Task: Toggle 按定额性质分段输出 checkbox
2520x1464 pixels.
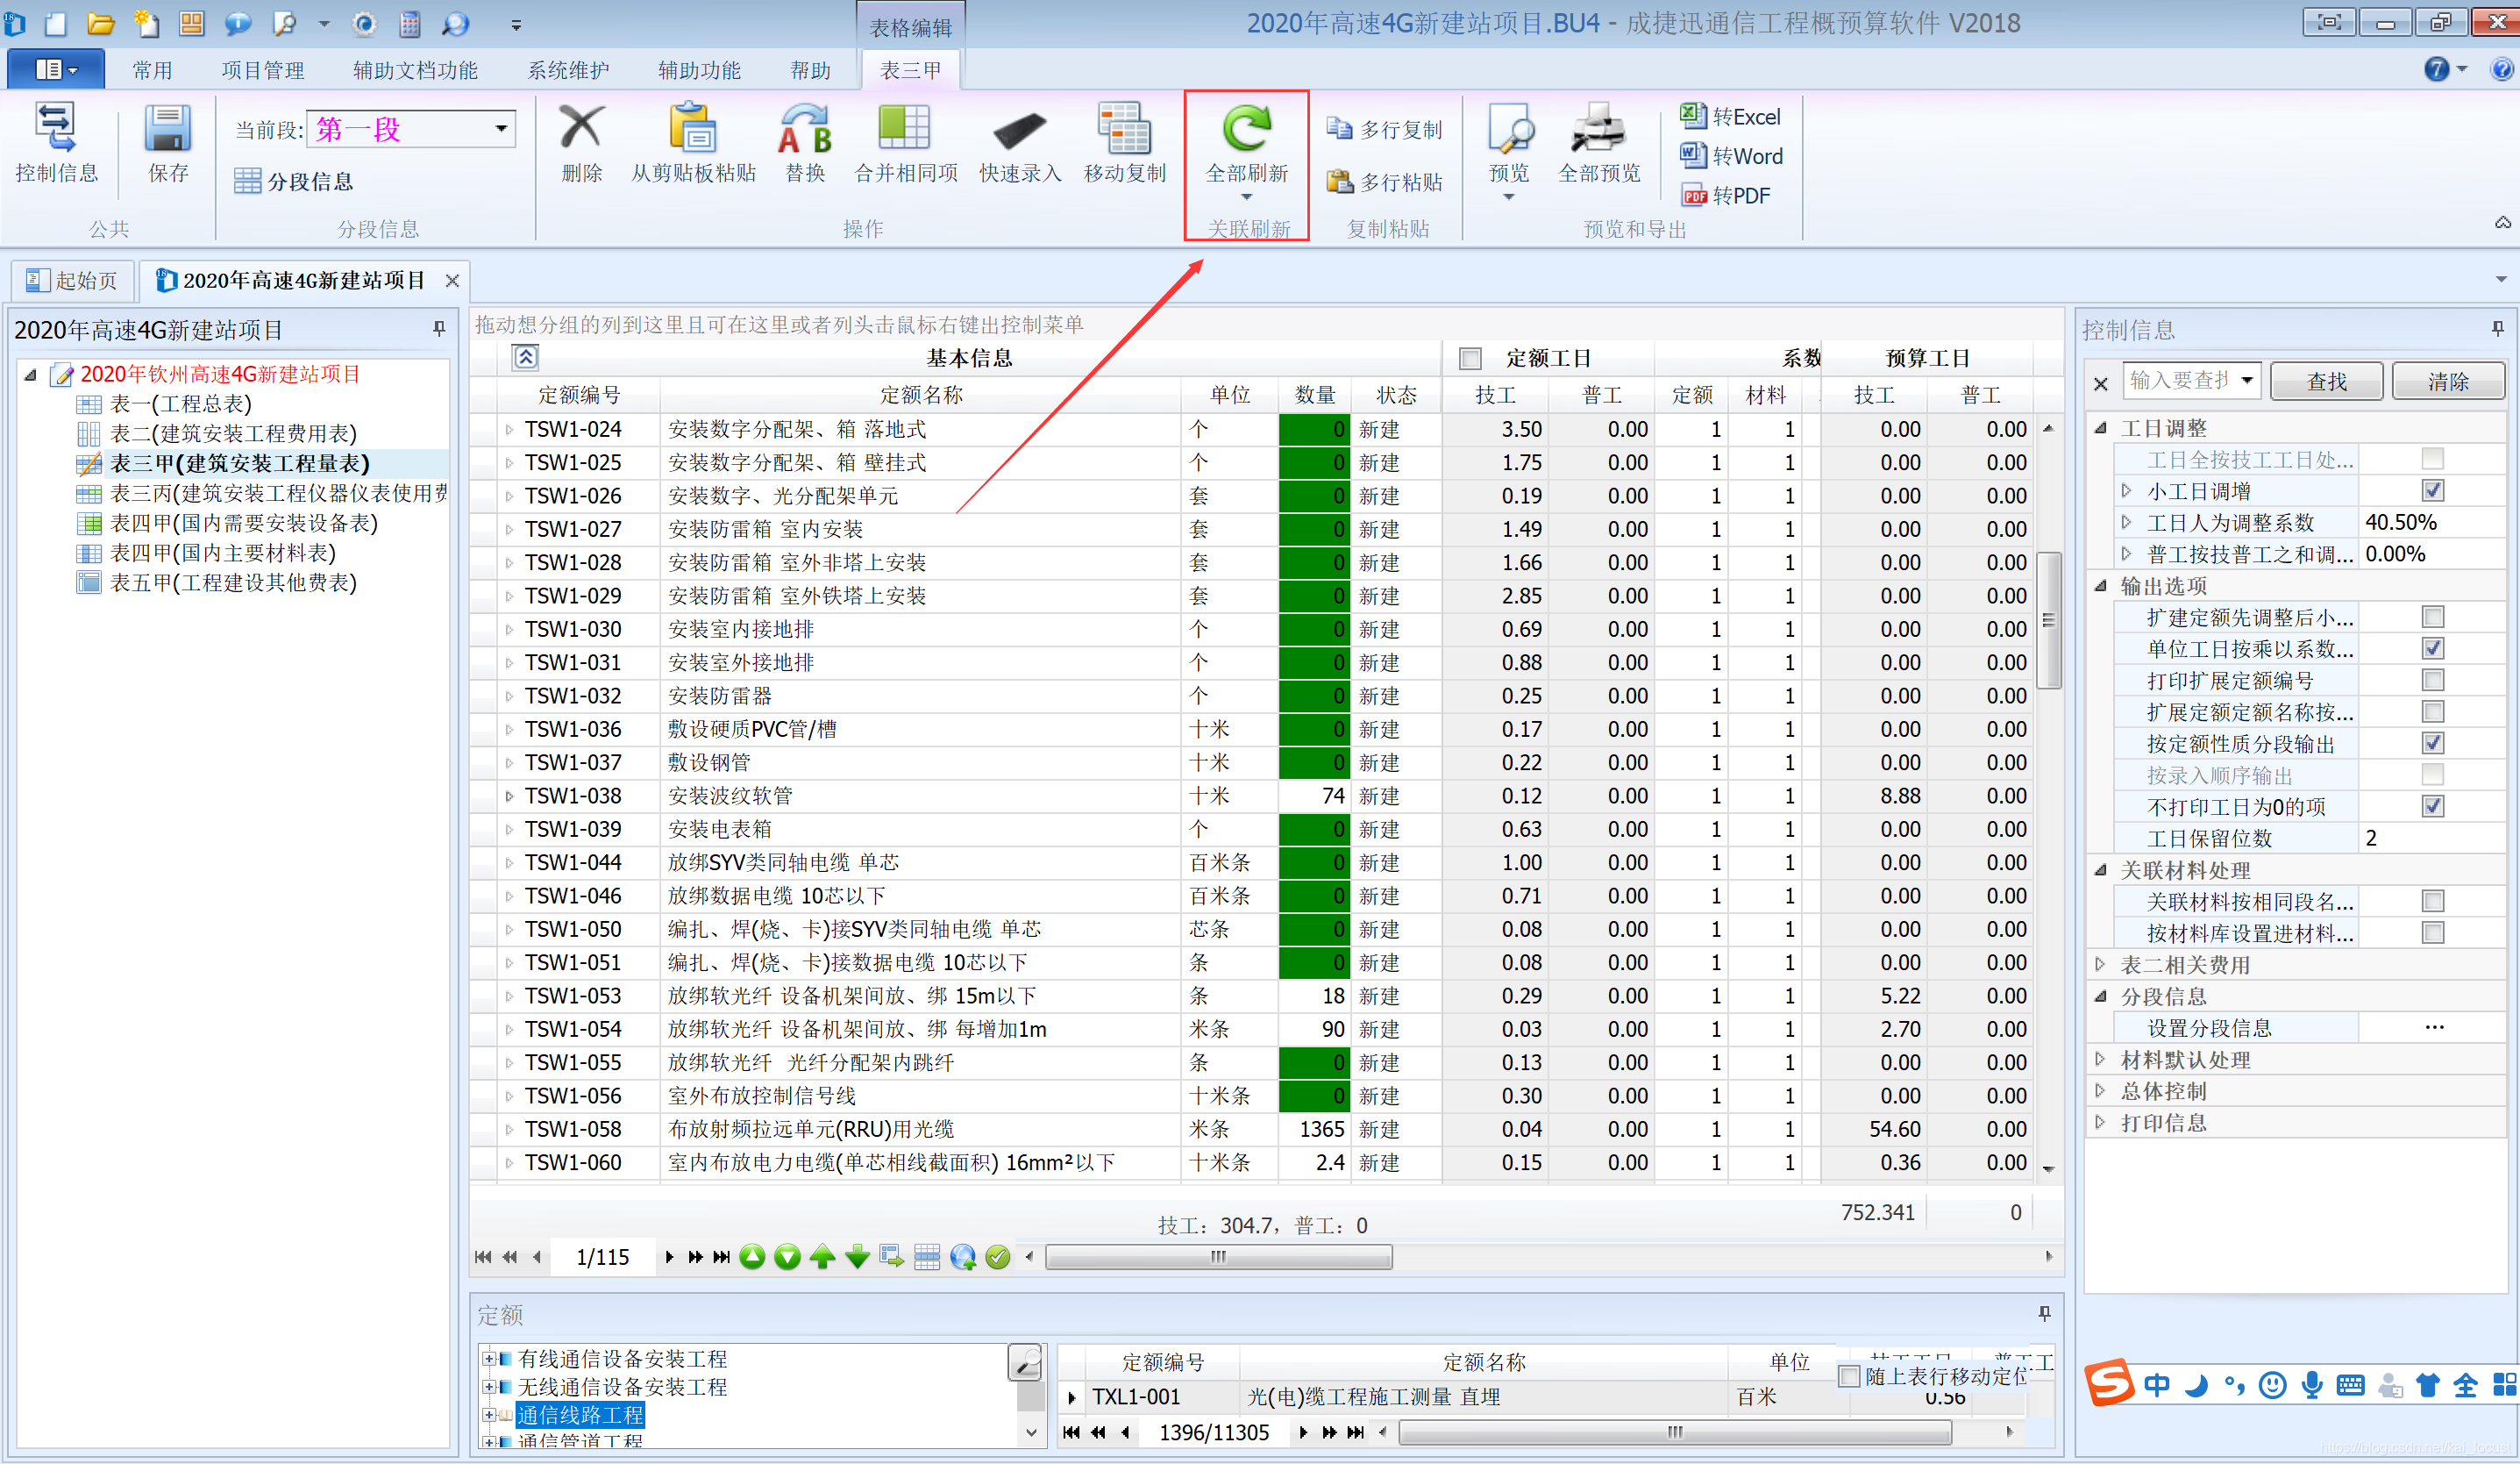Action: pyautogui.click(x=2433, y=744)
